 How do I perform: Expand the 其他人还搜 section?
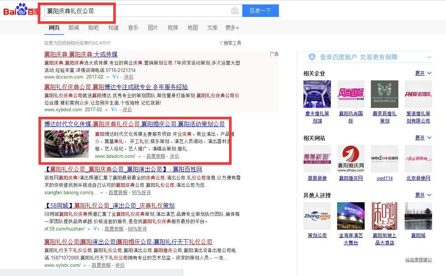[423, 195]
